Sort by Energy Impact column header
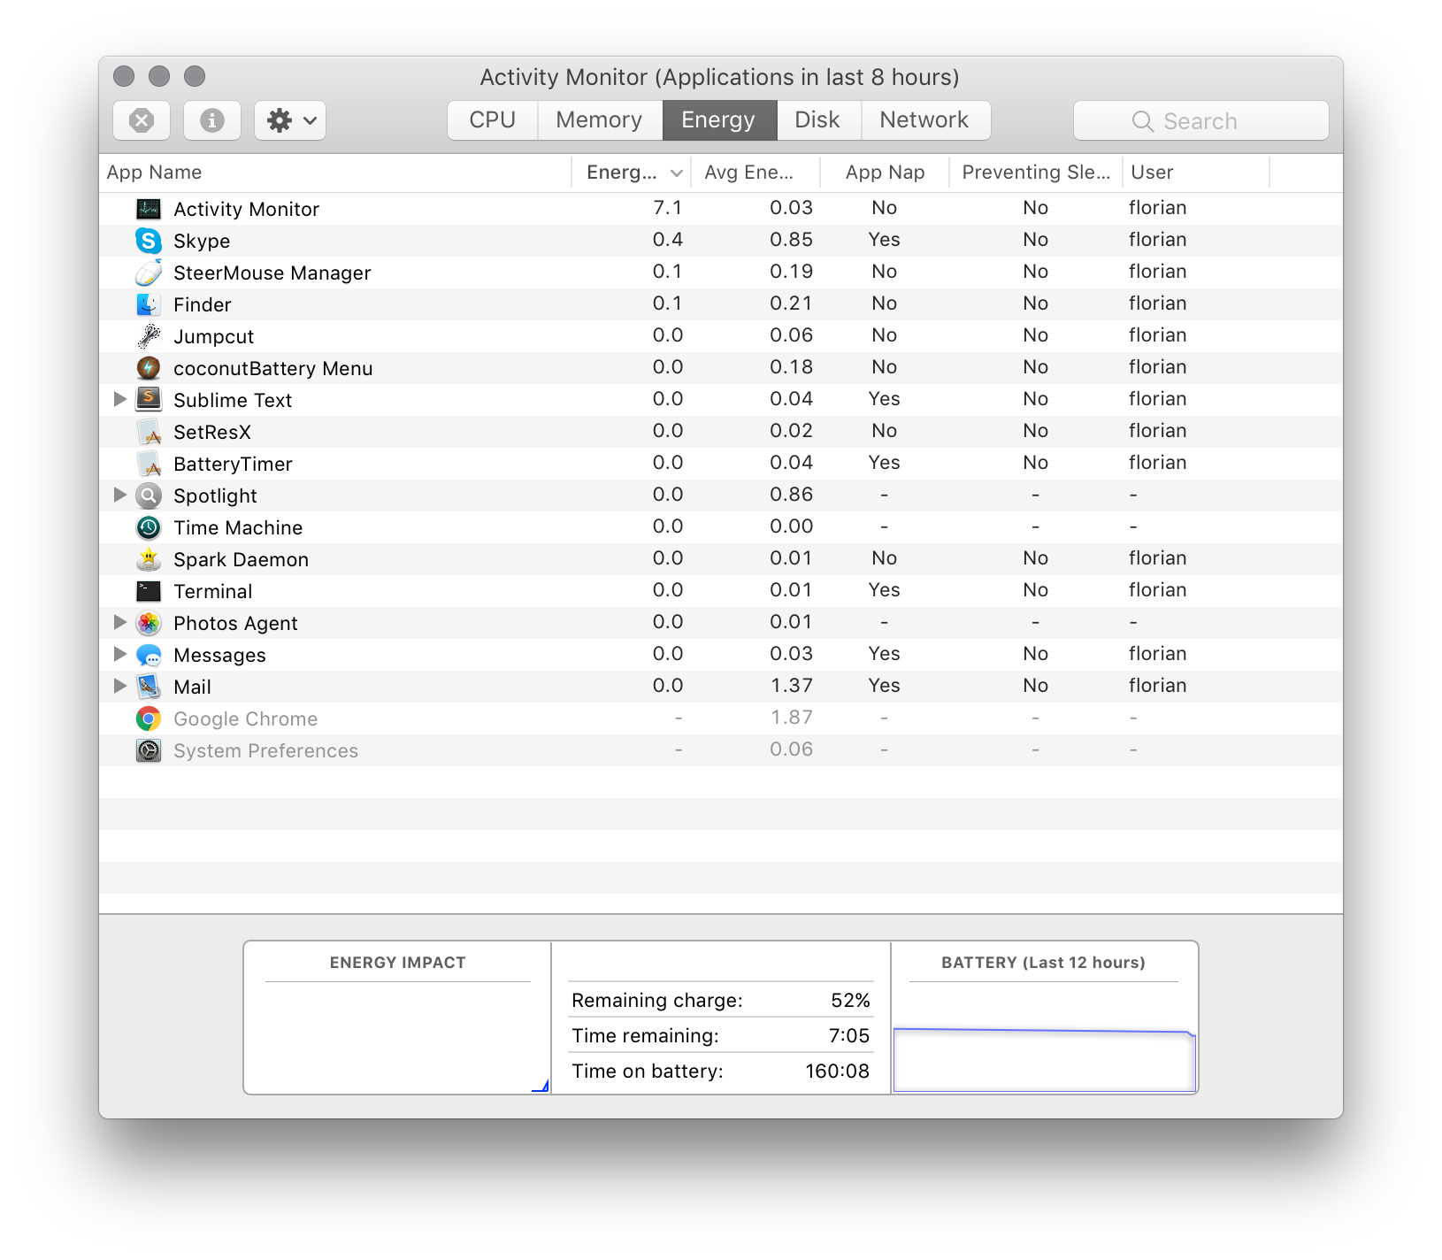Viewport: 1442px width, 1260px height. [x=622, y=173]
